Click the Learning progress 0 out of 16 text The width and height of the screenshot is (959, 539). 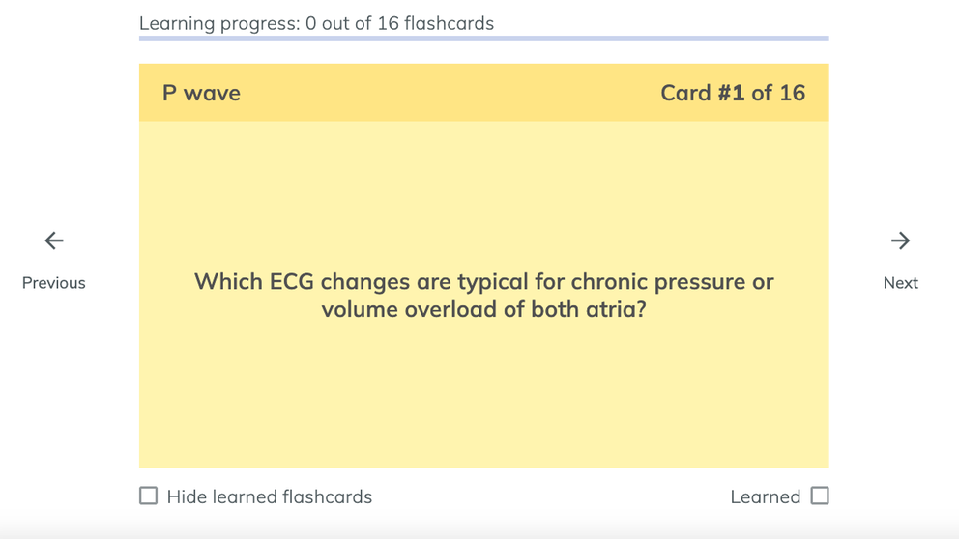[316, 23]
